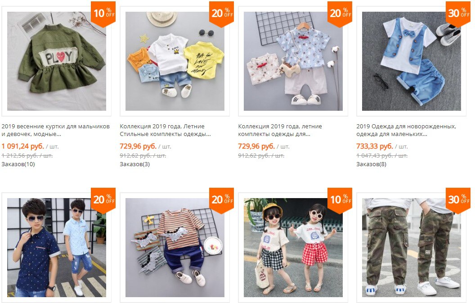Open the yellow and white polo sets image

(175, 61)
